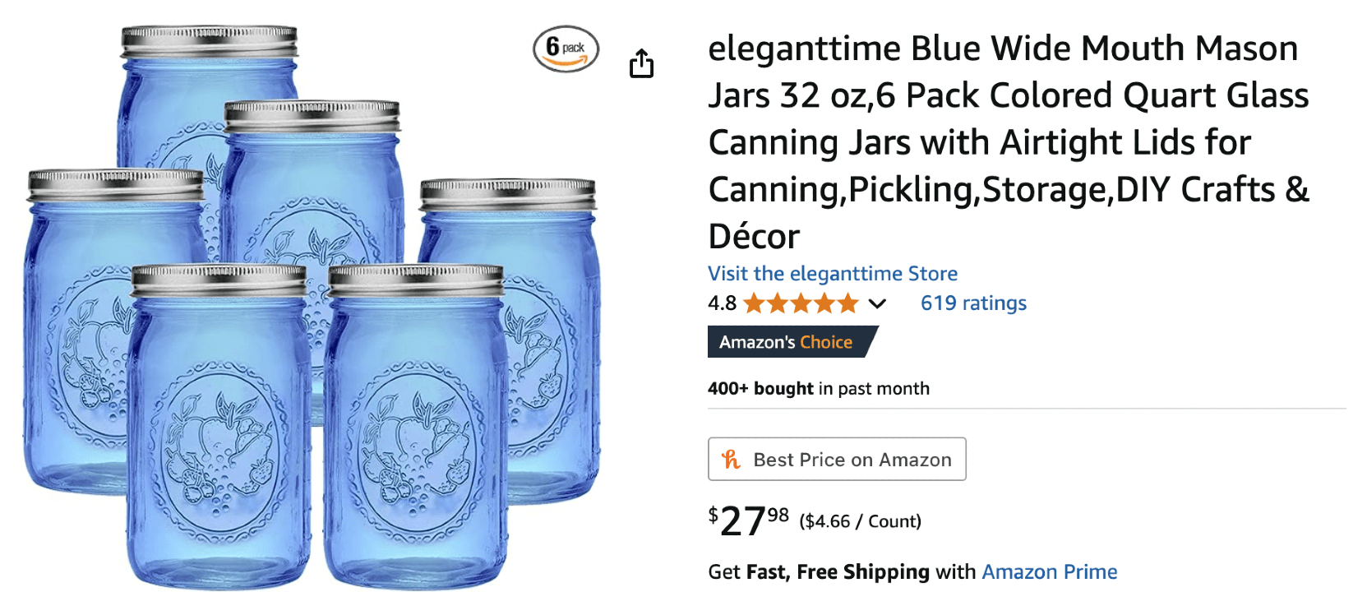Click the 6 pack badge icon

click(566, 49)
